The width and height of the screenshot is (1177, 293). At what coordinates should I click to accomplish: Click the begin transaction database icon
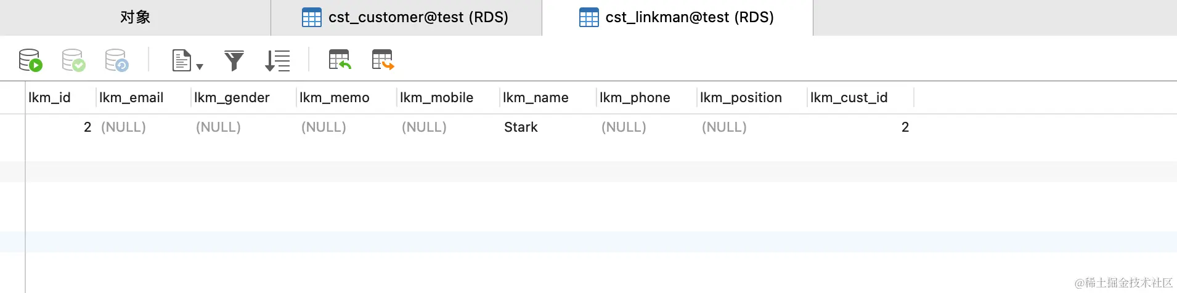click(x=30, y=60)
